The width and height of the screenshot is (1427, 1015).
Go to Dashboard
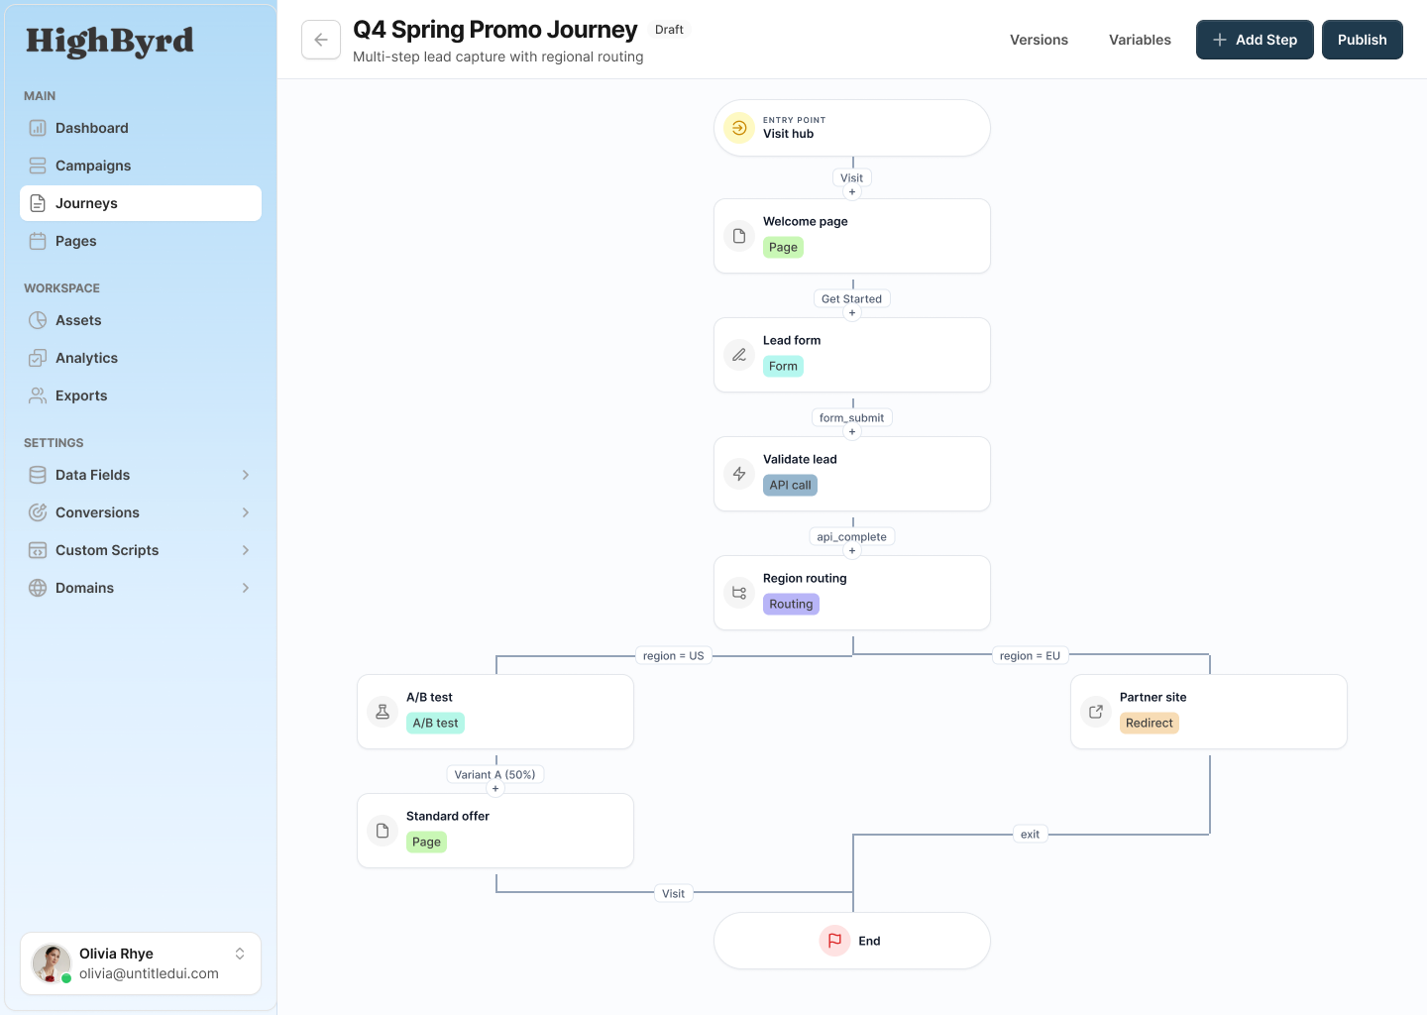(141, 128)
